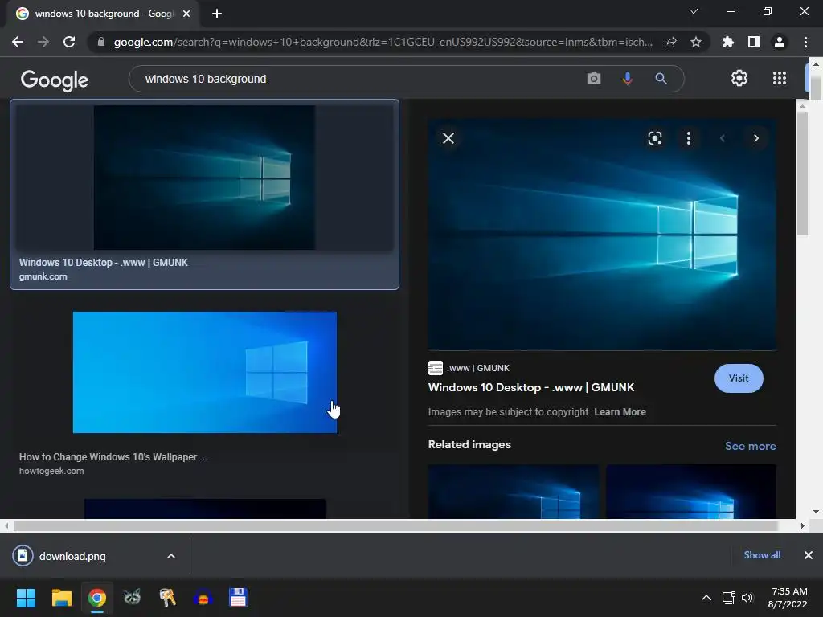Show previous image in preview
The height and width of the screenshot is (617, 823).
pyautogui.click(x=723, y=138)
